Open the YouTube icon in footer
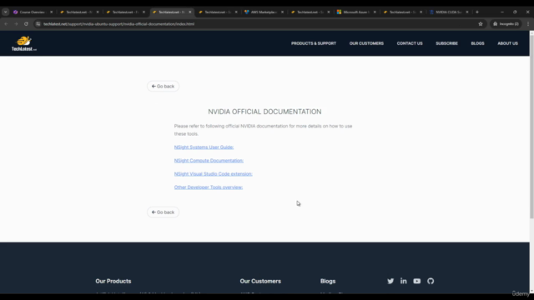 click(417, 281)
